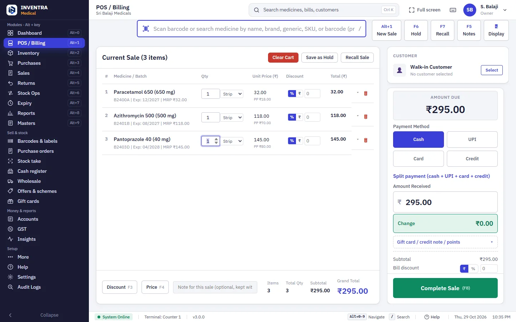Open the unit dropdown for Pantoprazole 40

232,141
